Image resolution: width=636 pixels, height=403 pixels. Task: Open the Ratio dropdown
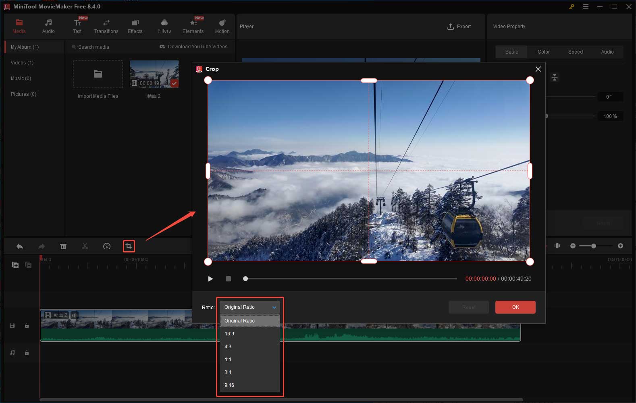coord(249,307)
